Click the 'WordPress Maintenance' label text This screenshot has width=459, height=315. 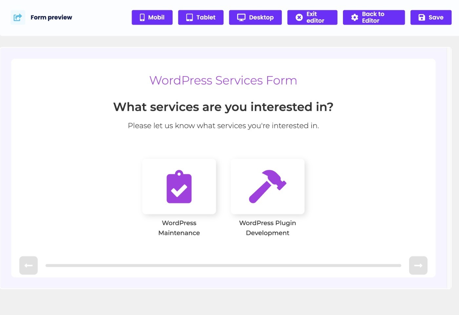click(x=179, y=228)
